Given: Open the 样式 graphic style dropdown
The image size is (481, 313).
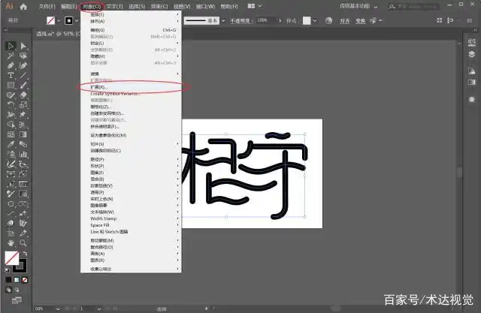Looking at the screenshot, I should tap(314, 21).
